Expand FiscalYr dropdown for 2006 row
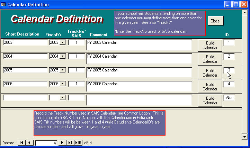Viewport: 250px width, 148px height. 62,84
